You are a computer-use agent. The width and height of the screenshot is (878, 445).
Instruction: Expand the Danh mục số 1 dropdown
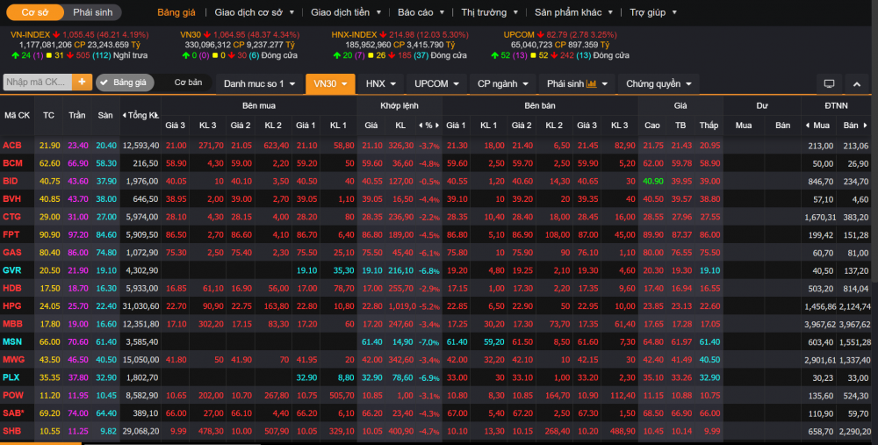point(259,84)
